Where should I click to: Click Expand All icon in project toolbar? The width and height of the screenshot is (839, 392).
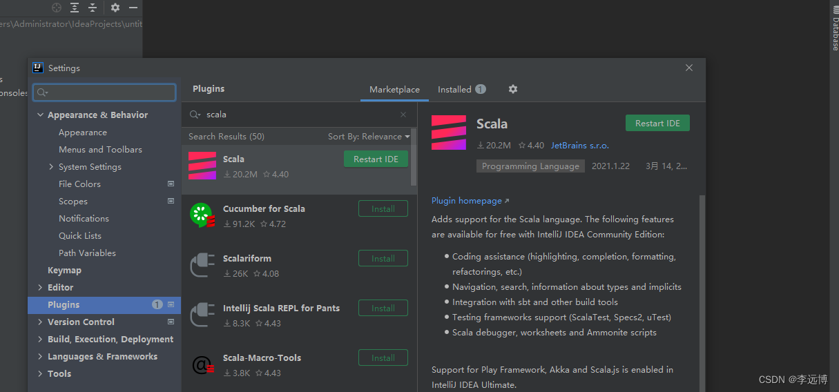click(75, 8)
